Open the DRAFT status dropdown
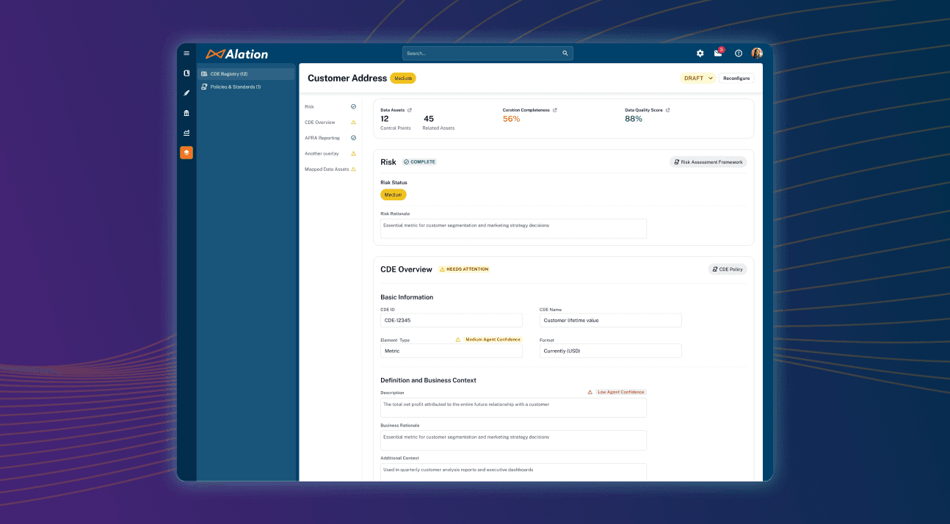 coord(697,77)
